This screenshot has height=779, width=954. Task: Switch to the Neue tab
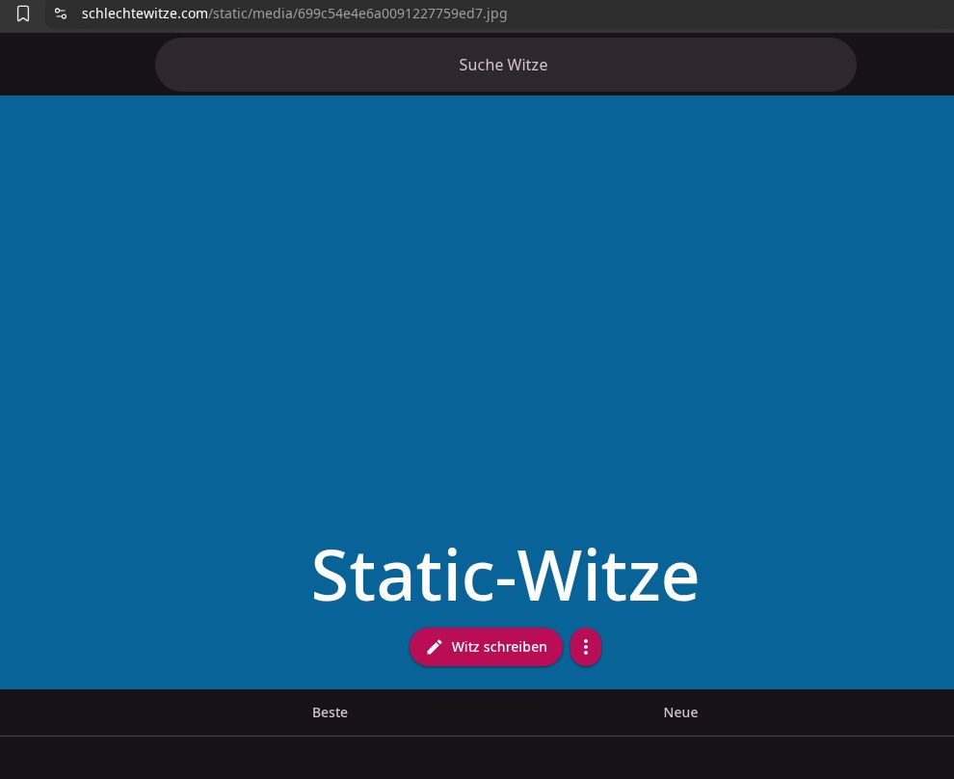click(x=680, y=712)
